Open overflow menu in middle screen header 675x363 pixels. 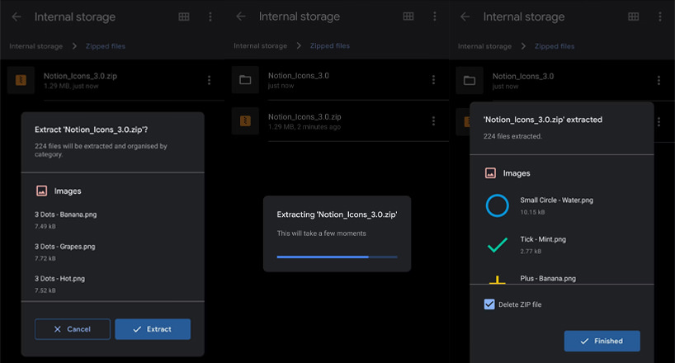pos(434,16)
